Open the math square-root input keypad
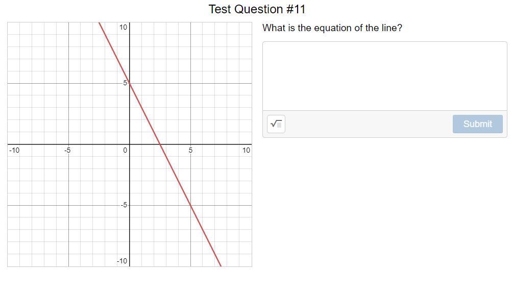The image size is (512, 293). coord(276,124)
